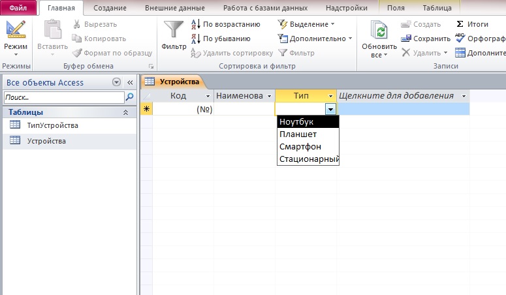The width and height of the screenshot is (506, 295).
Task: Click the search magnifier icon
Action: pos(129,97)
